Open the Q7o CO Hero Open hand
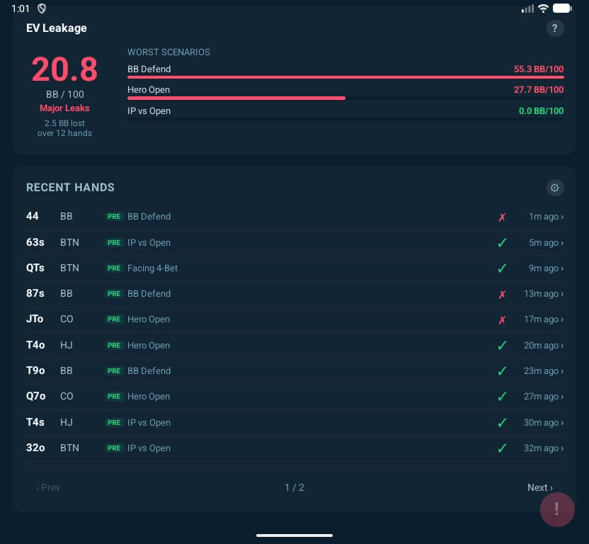The height and width of the screenshot is (544, 589). tap(283, 397)
